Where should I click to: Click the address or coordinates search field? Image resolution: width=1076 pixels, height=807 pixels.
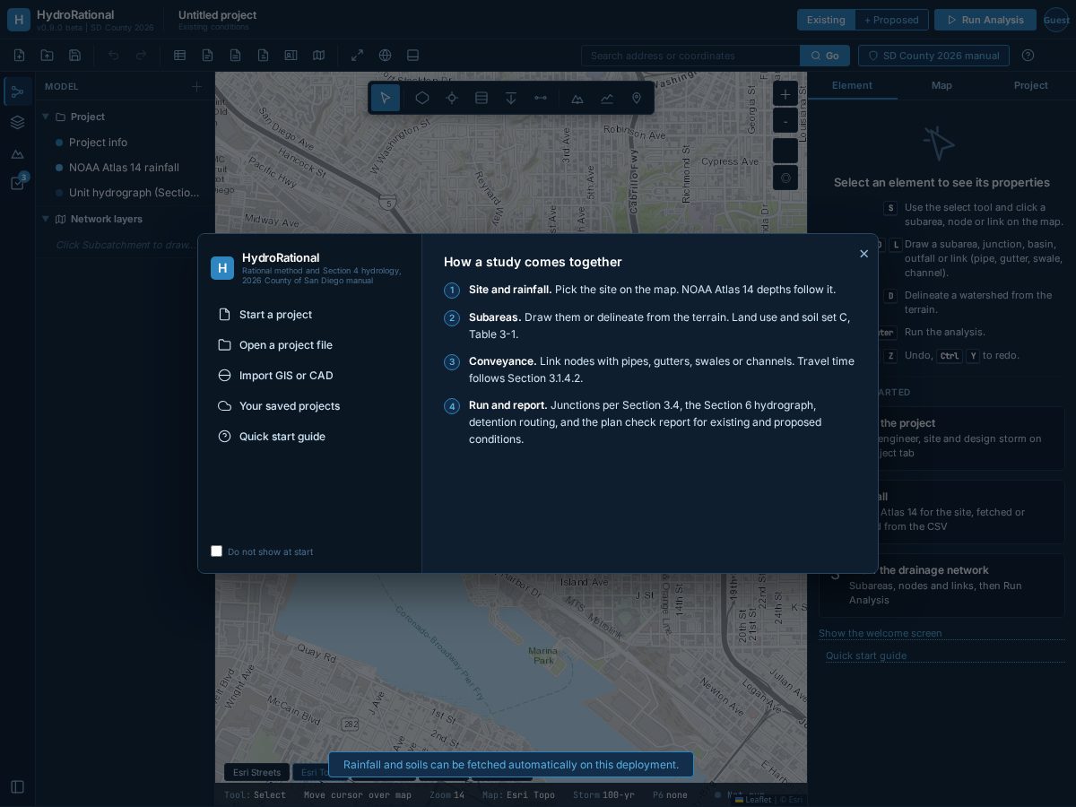[690, 56]
